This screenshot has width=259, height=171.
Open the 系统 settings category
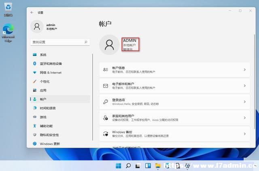pos(60,54)
